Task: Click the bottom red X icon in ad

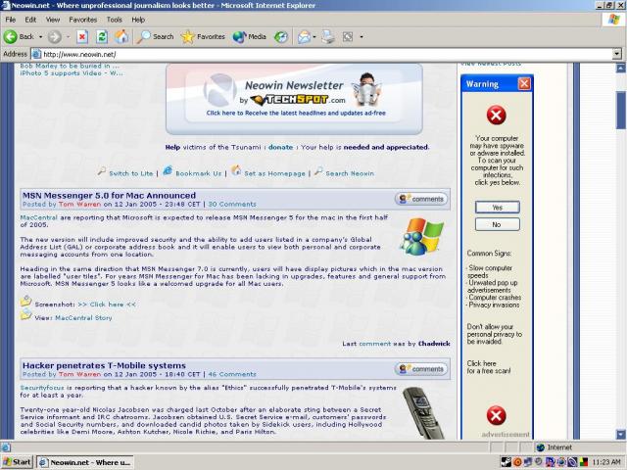Action: point(497,415)
